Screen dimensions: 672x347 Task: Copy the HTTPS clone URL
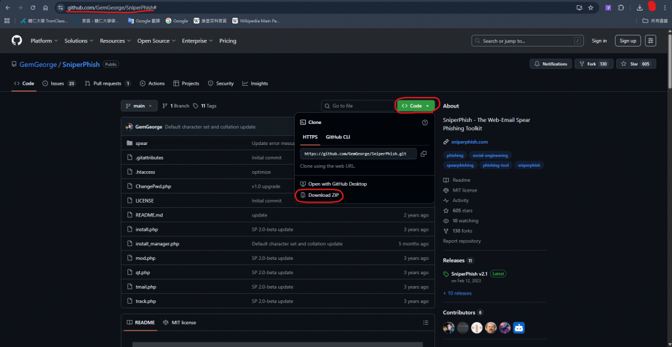coord(423,153)
